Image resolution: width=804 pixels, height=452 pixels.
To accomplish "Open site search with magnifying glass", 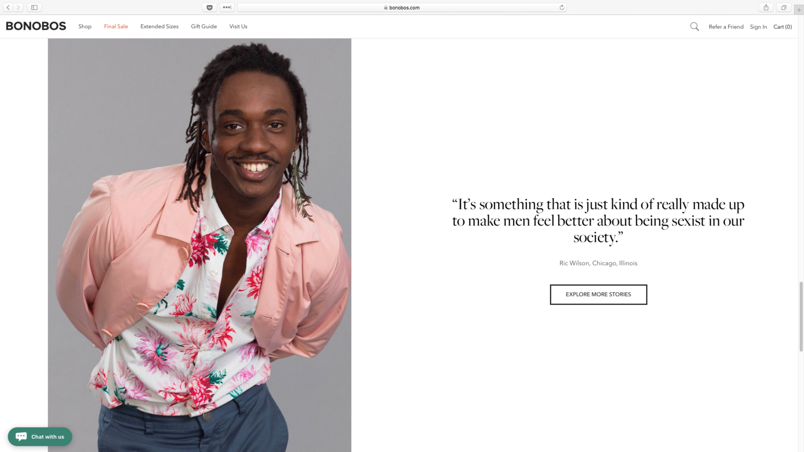I will pyautogui.click(x=694, y=26).
